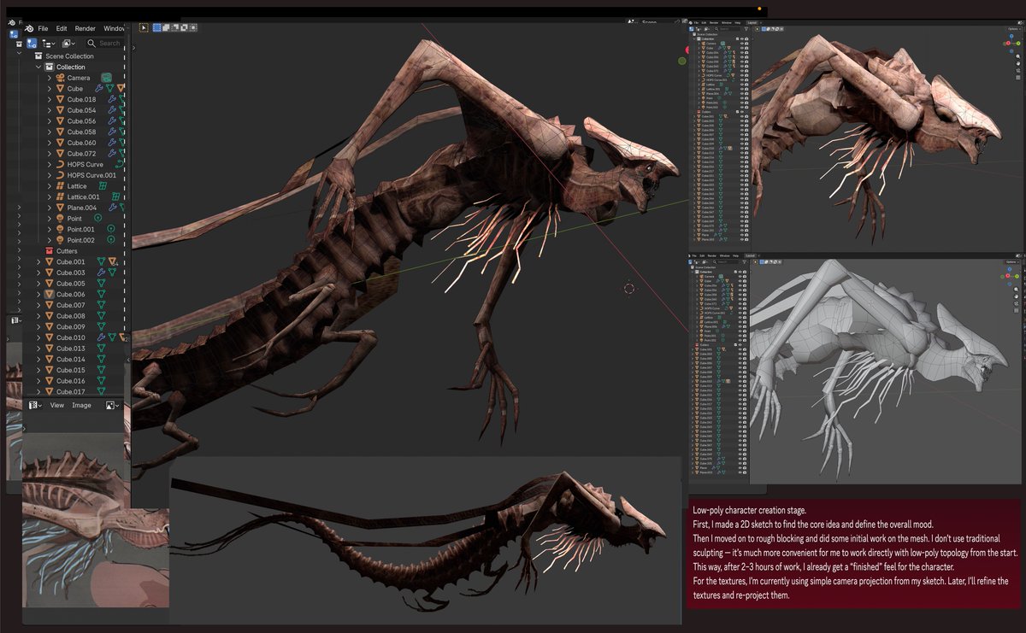The height and width of the screenshot is (633, 1026).
Task: Expand the Camera item in outliner
Action: tap(50, 78)
